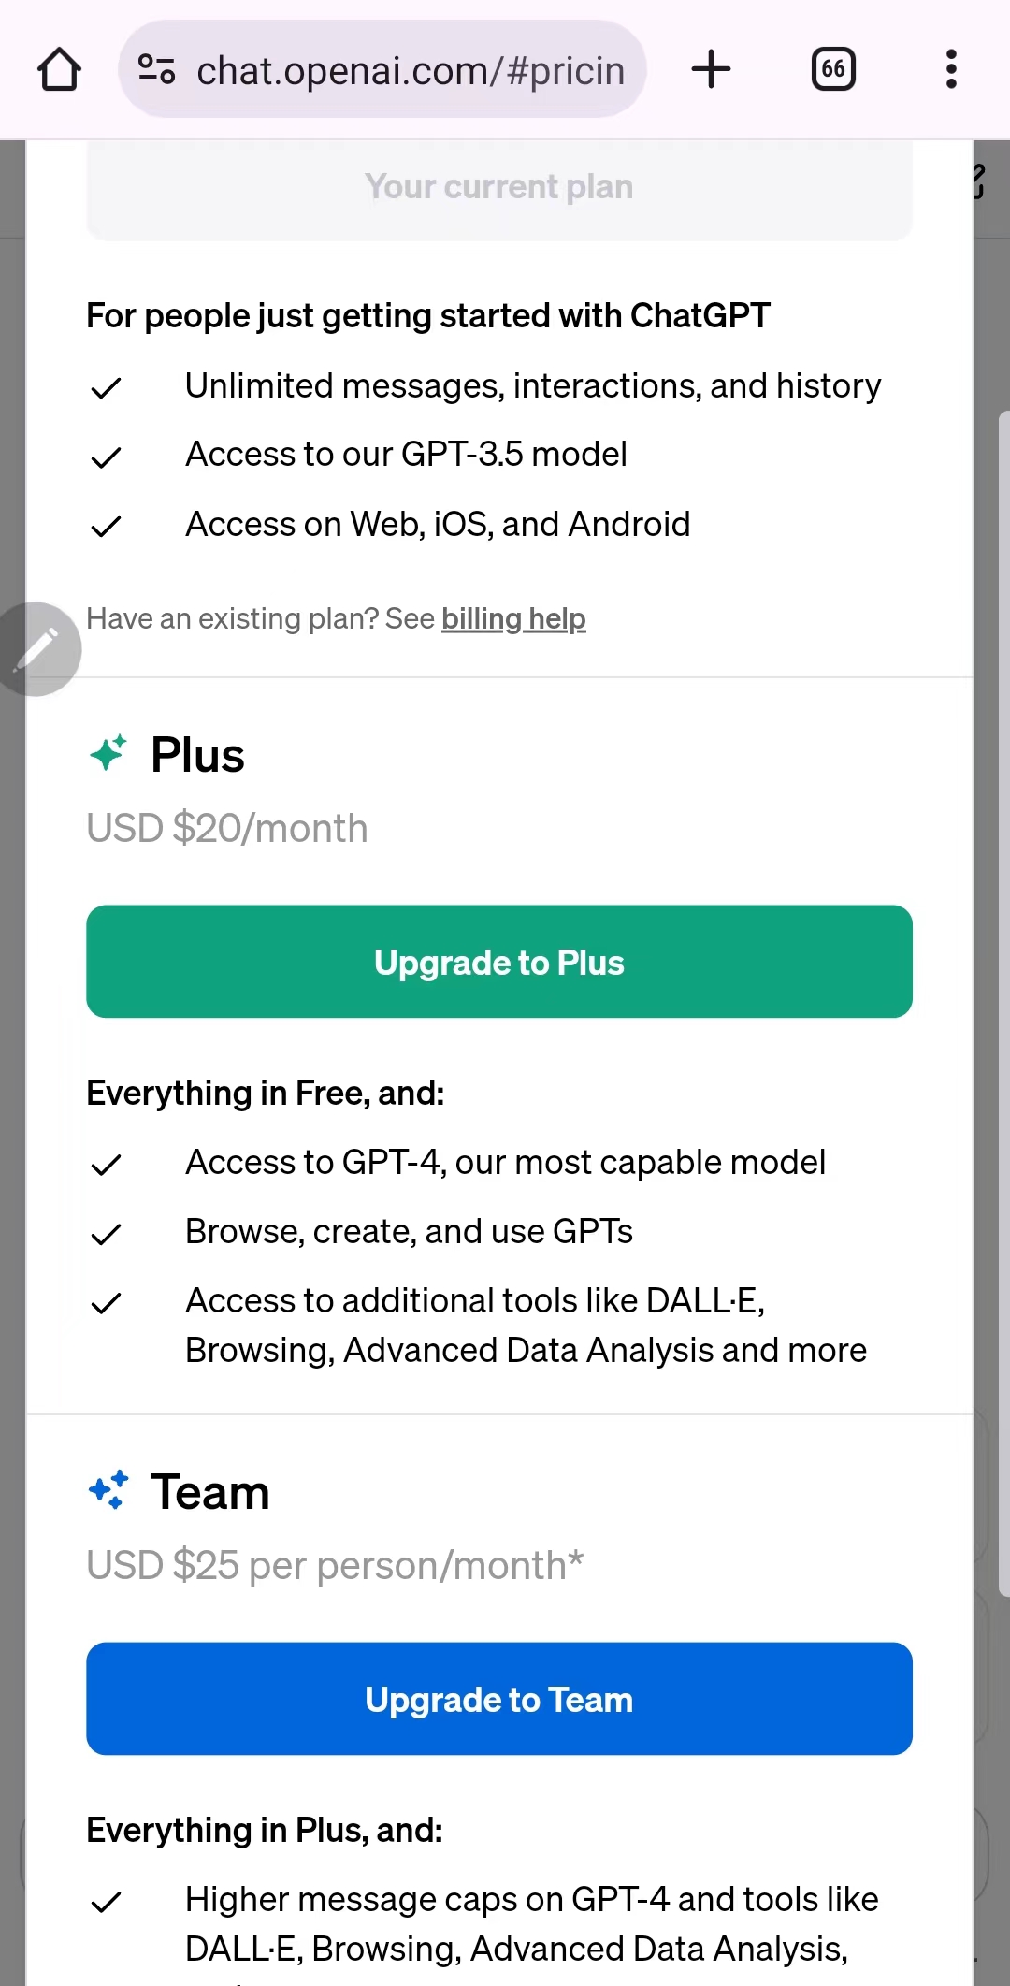
Task: Click checkmark beside Access to GPT-4
Action: click(x=106, y=1165)
